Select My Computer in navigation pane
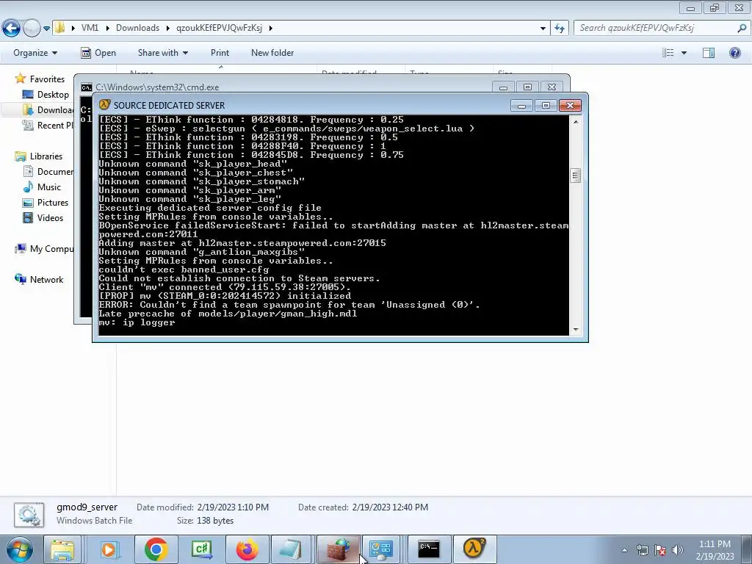The width and height of the screenshot is (752, 564). (x=44, y=248)
